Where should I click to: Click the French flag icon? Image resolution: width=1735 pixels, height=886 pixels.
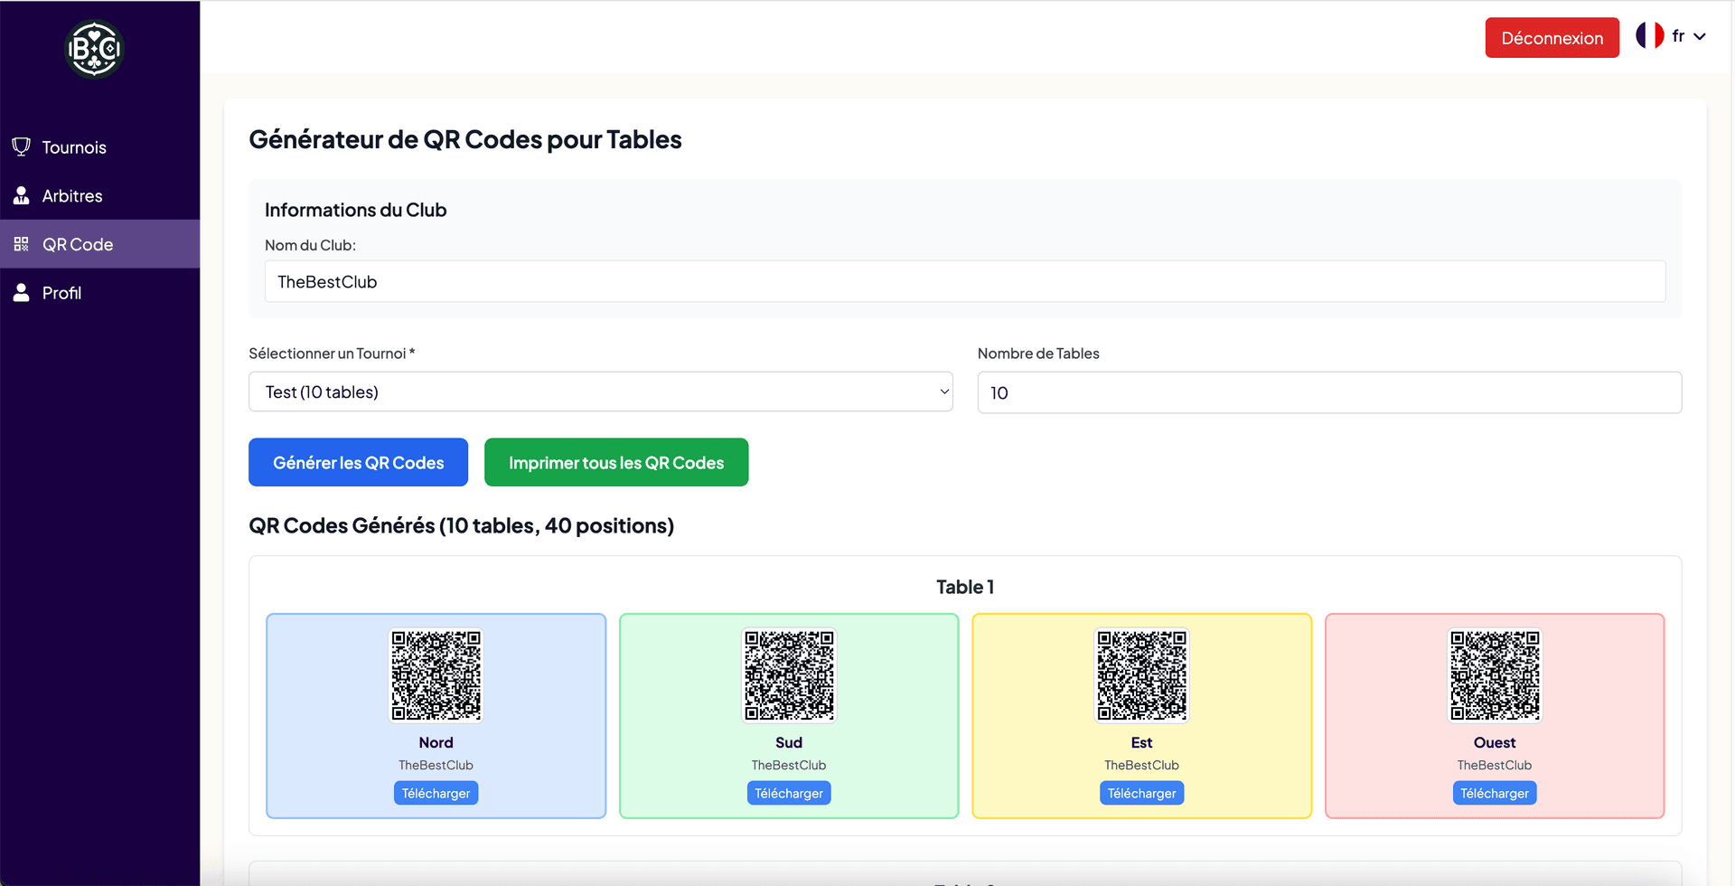pos(1648,35)
